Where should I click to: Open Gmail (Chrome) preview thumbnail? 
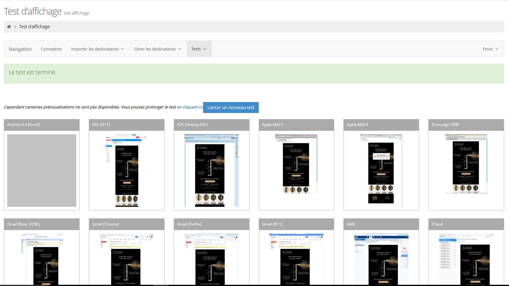point(126,258)
